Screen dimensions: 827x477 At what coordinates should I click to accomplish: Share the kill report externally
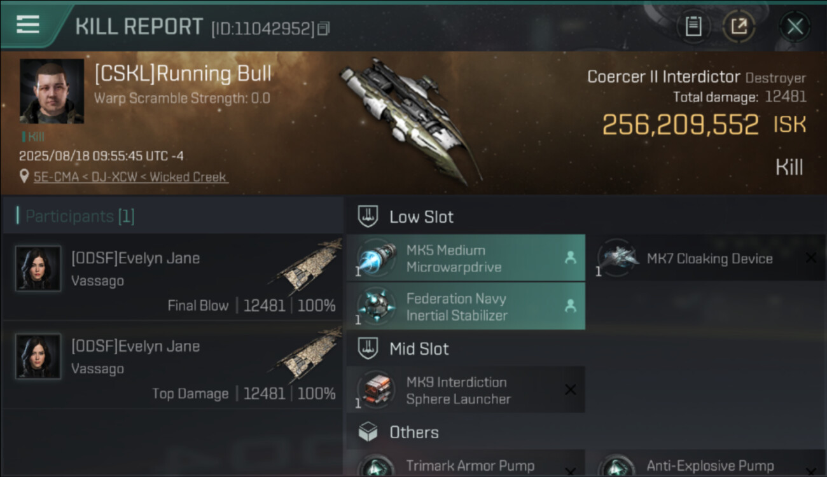[739, 27]
